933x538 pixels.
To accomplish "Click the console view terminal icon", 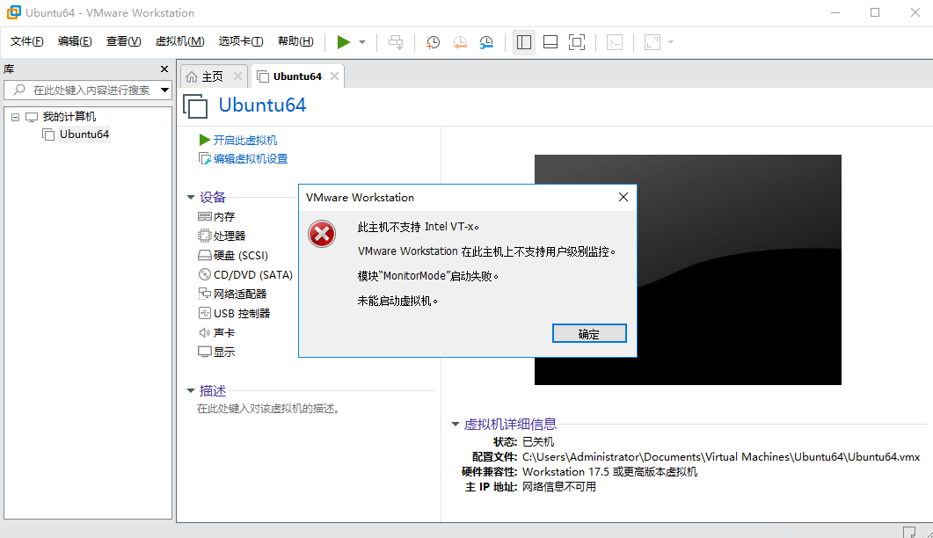I will click(615, 42).
